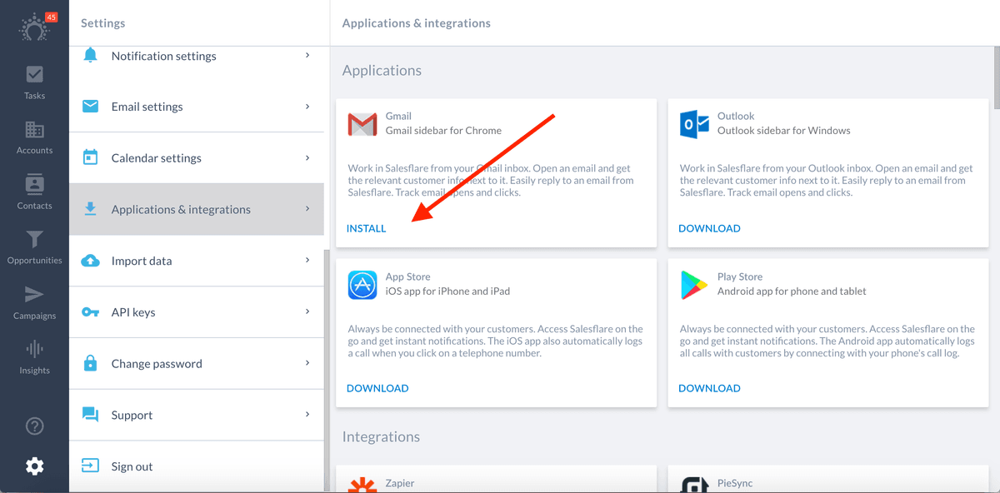Open the Contacts icon in sidebar

[x=34, y=184]
